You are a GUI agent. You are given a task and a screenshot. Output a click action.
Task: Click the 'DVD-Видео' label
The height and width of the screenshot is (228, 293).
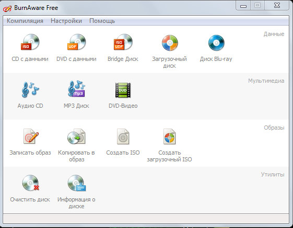(x=123, y=106)
